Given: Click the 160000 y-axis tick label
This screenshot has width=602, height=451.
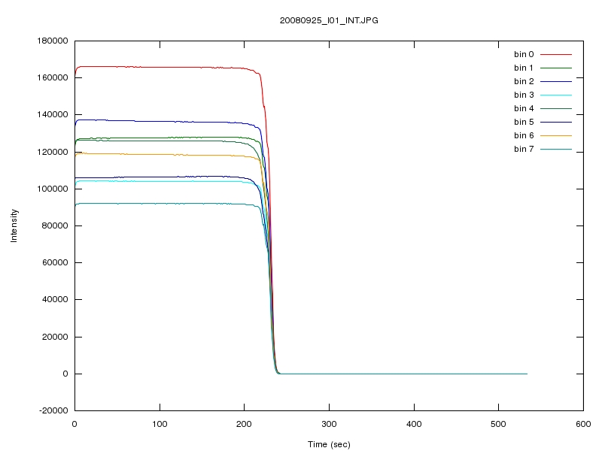Looking at the screenshot, I should pos(53,77).
